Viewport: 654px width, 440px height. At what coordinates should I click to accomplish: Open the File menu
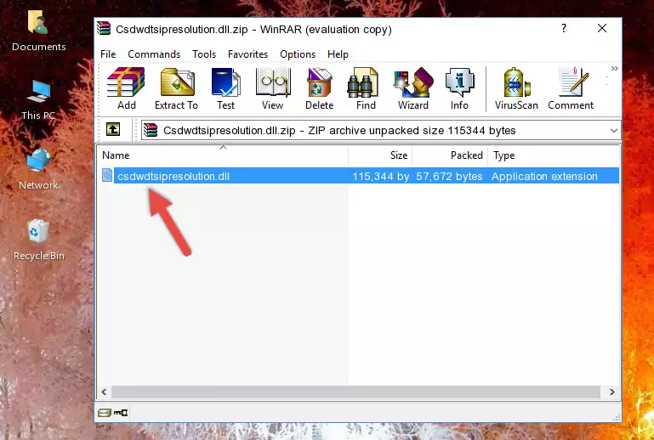click(x=108, y=54)
